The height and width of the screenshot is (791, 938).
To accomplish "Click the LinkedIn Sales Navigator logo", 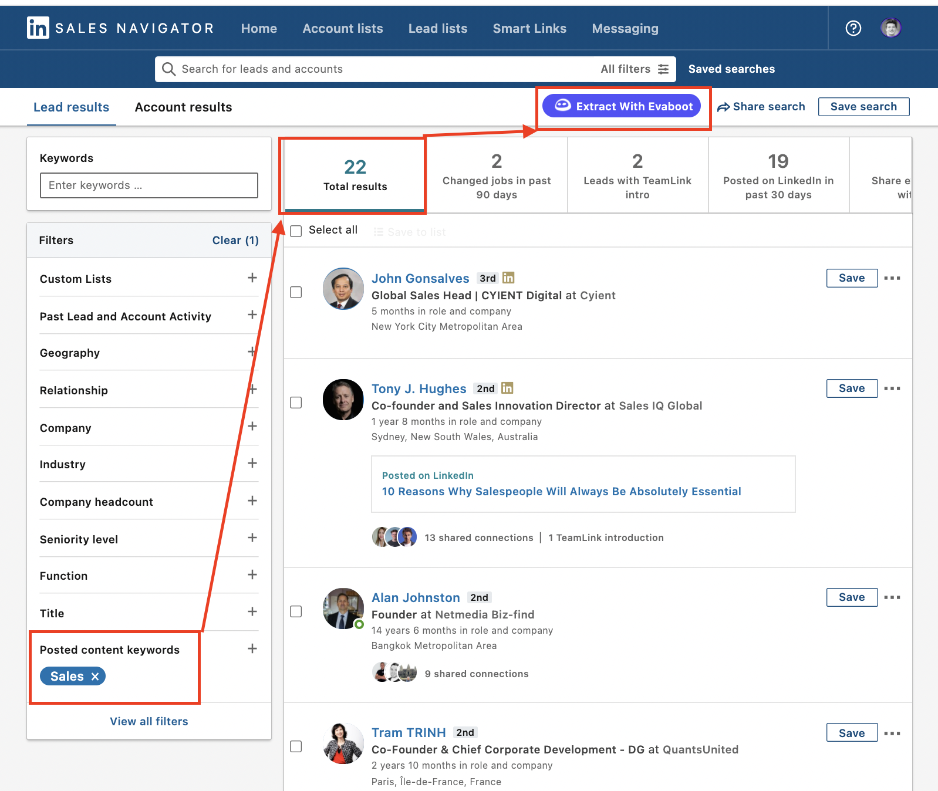I will tap(120, 28).
